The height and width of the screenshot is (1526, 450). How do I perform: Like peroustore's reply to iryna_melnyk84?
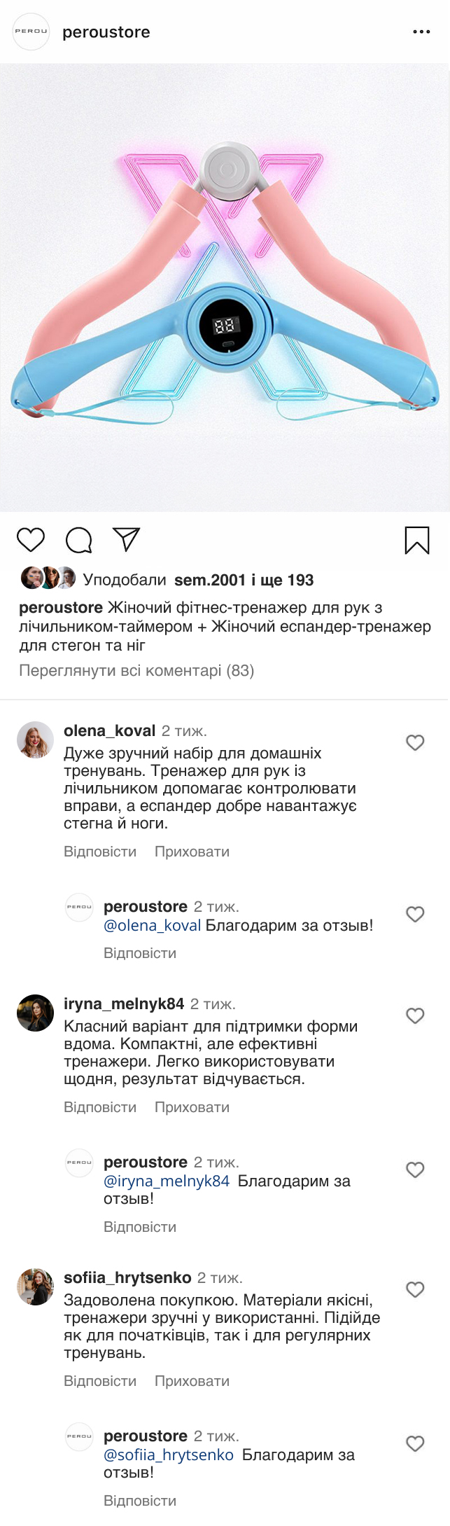(416, 1170)
